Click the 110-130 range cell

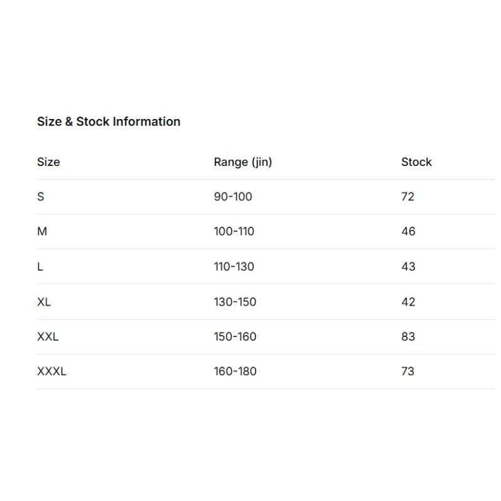[x=234, y=267]
